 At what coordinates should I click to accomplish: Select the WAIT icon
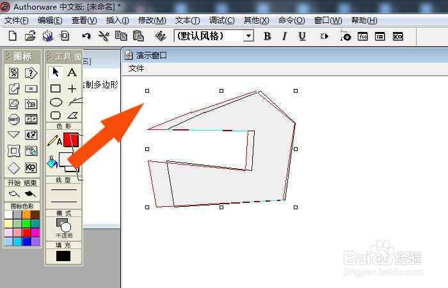pos(13,120)
